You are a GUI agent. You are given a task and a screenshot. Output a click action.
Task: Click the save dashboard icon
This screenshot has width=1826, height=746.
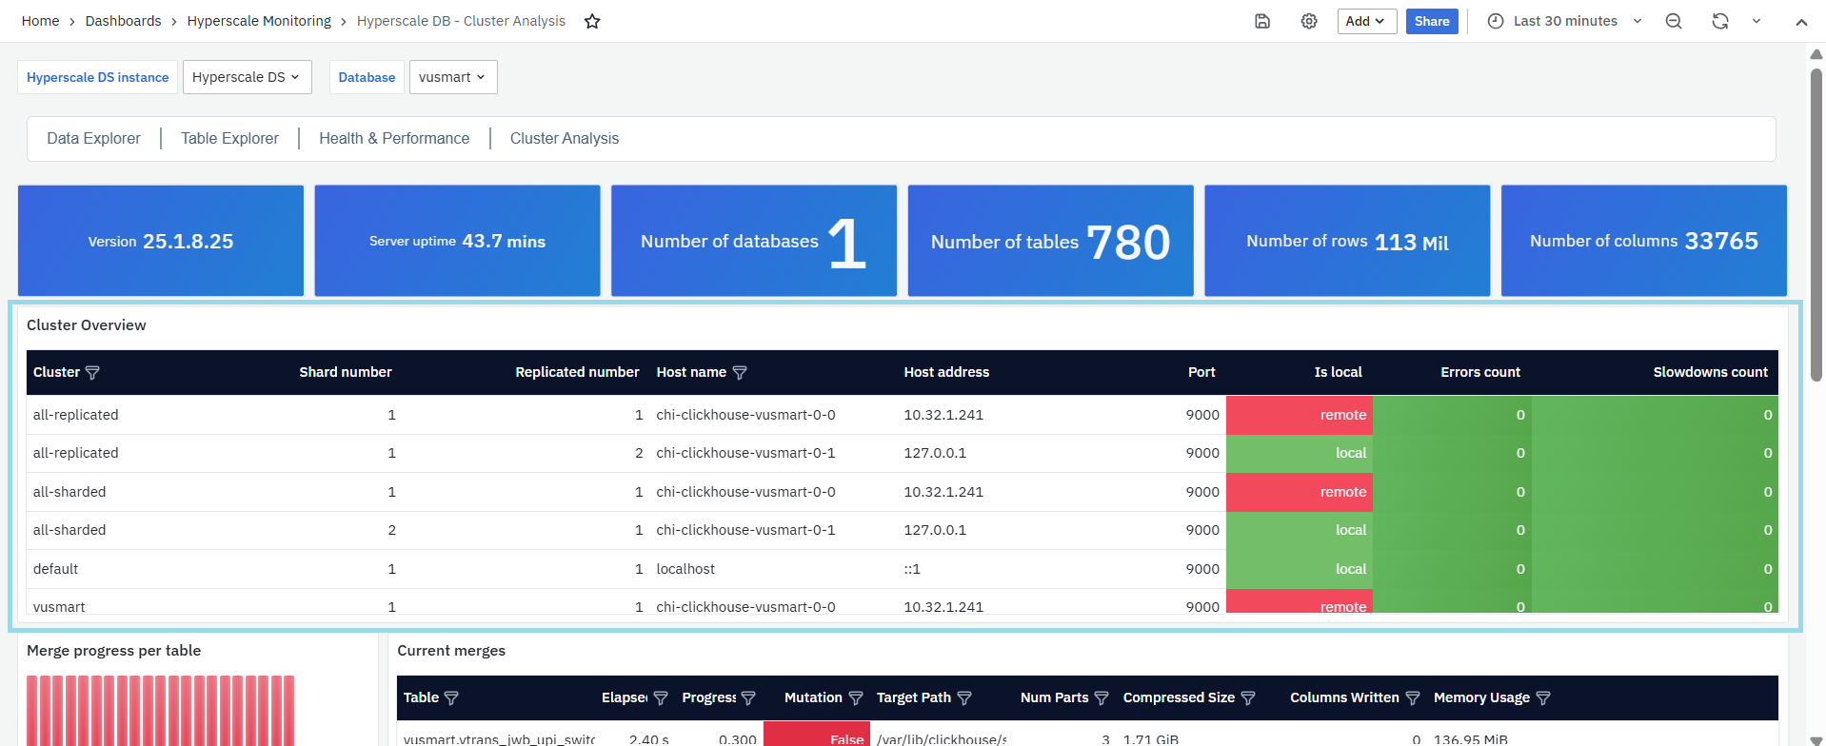[x=1262, y=22]
